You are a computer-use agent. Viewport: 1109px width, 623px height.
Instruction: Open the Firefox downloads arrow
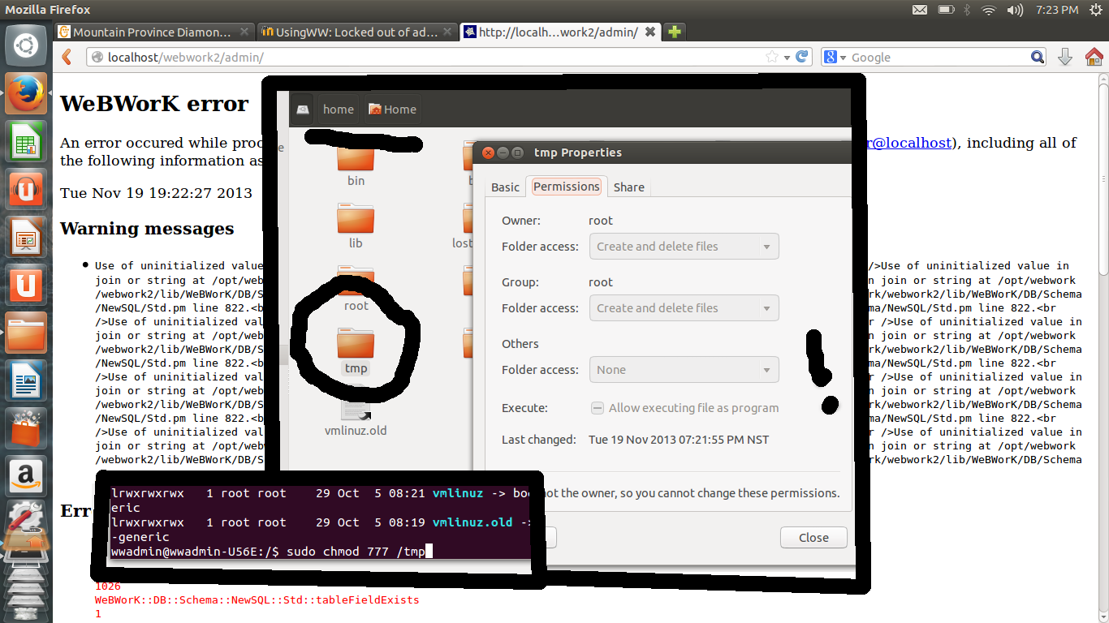(1065, 57)
